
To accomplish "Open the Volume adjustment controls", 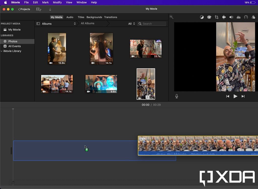I will pos(231,17).
